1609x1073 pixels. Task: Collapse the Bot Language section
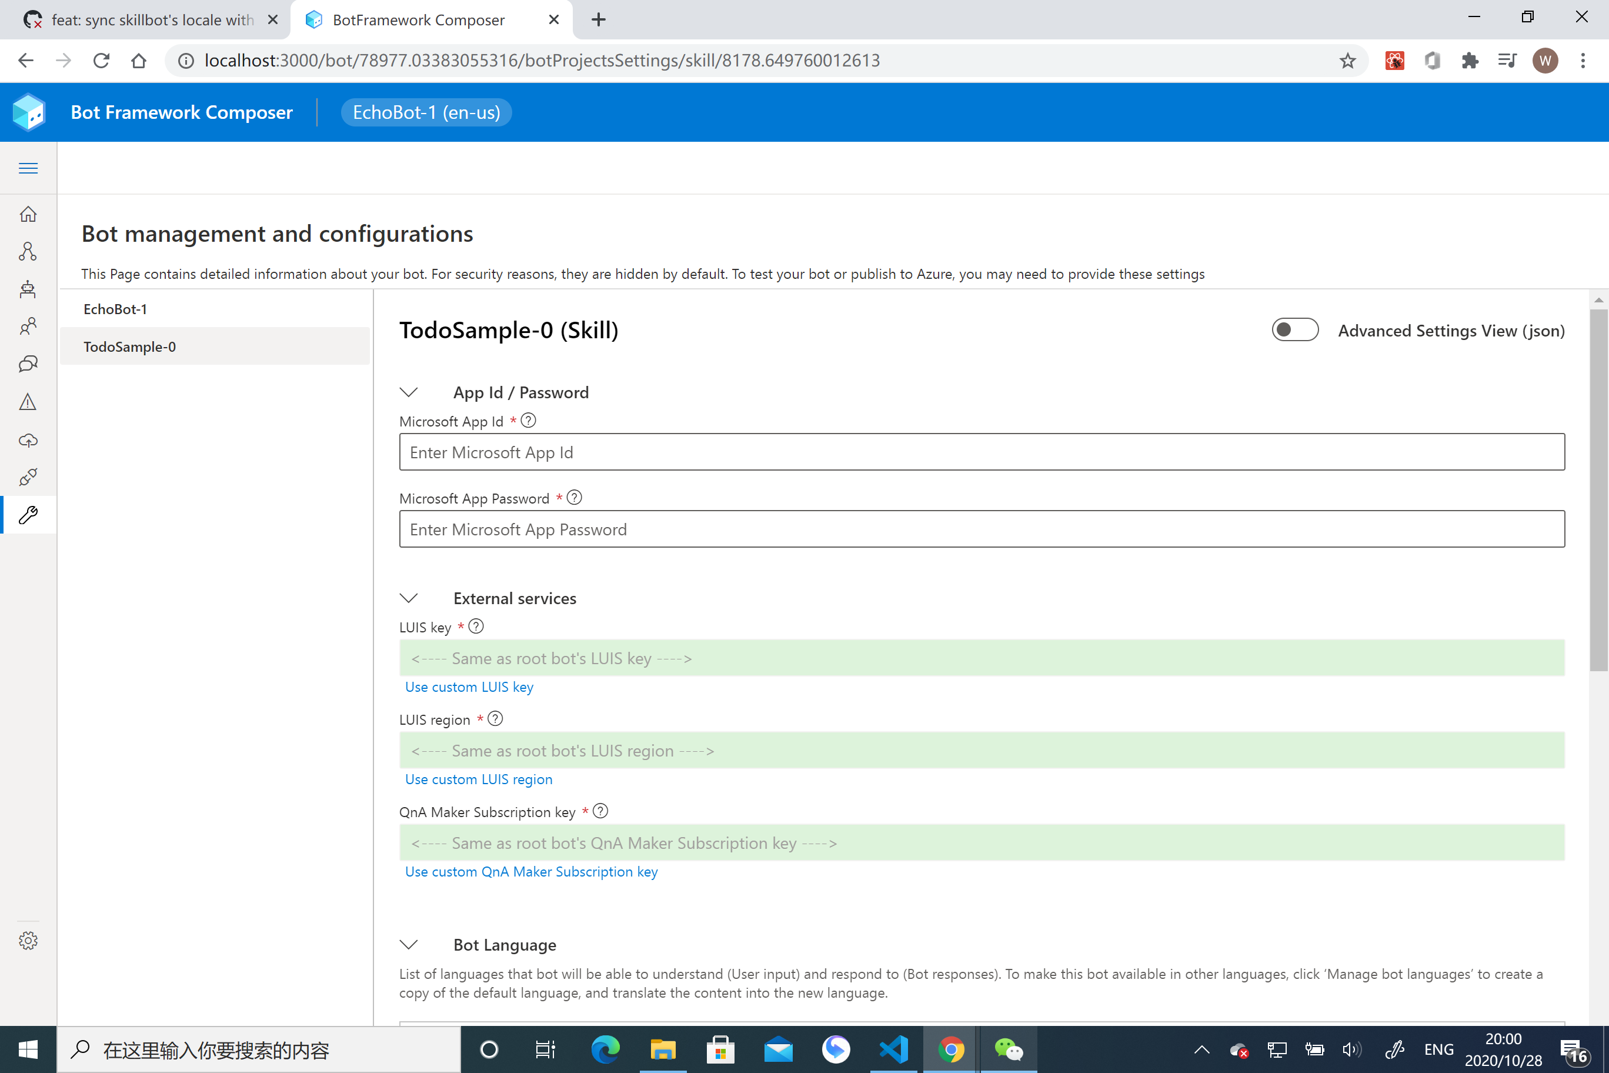click(x=409, y=944)
